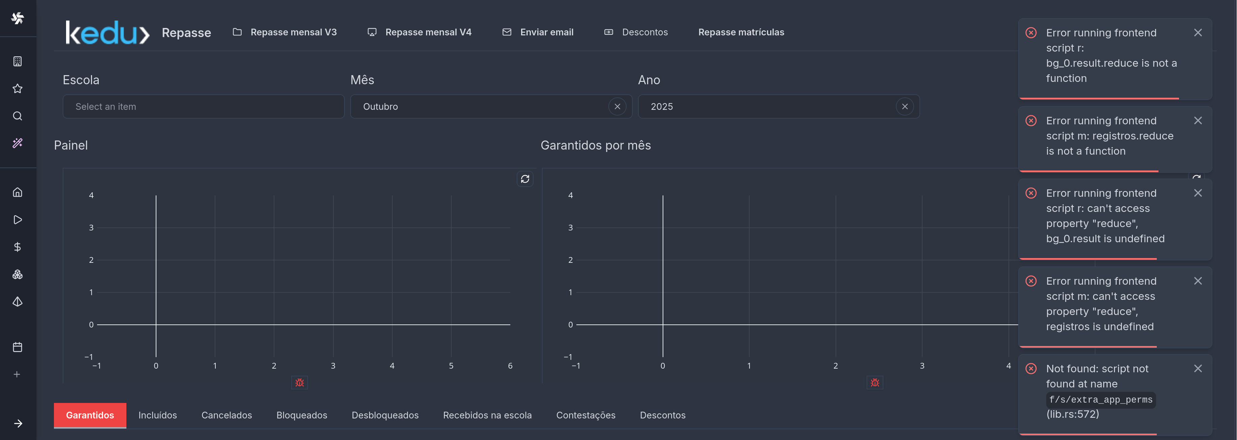This screenshot has width=1237, height=440.
Task: Open the Mês dropdown showing Outubro
Action: pos(480,106)
